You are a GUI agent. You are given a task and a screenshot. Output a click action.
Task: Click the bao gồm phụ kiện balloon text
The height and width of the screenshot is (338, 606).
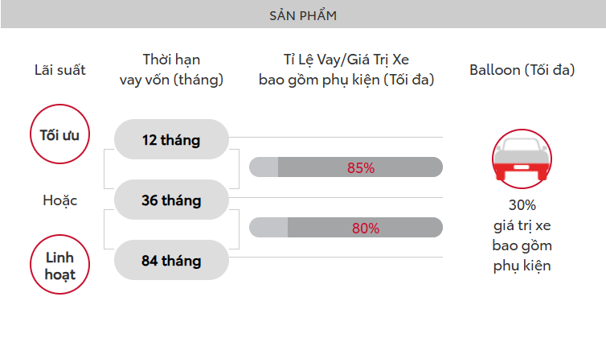(x=522, y=256)
